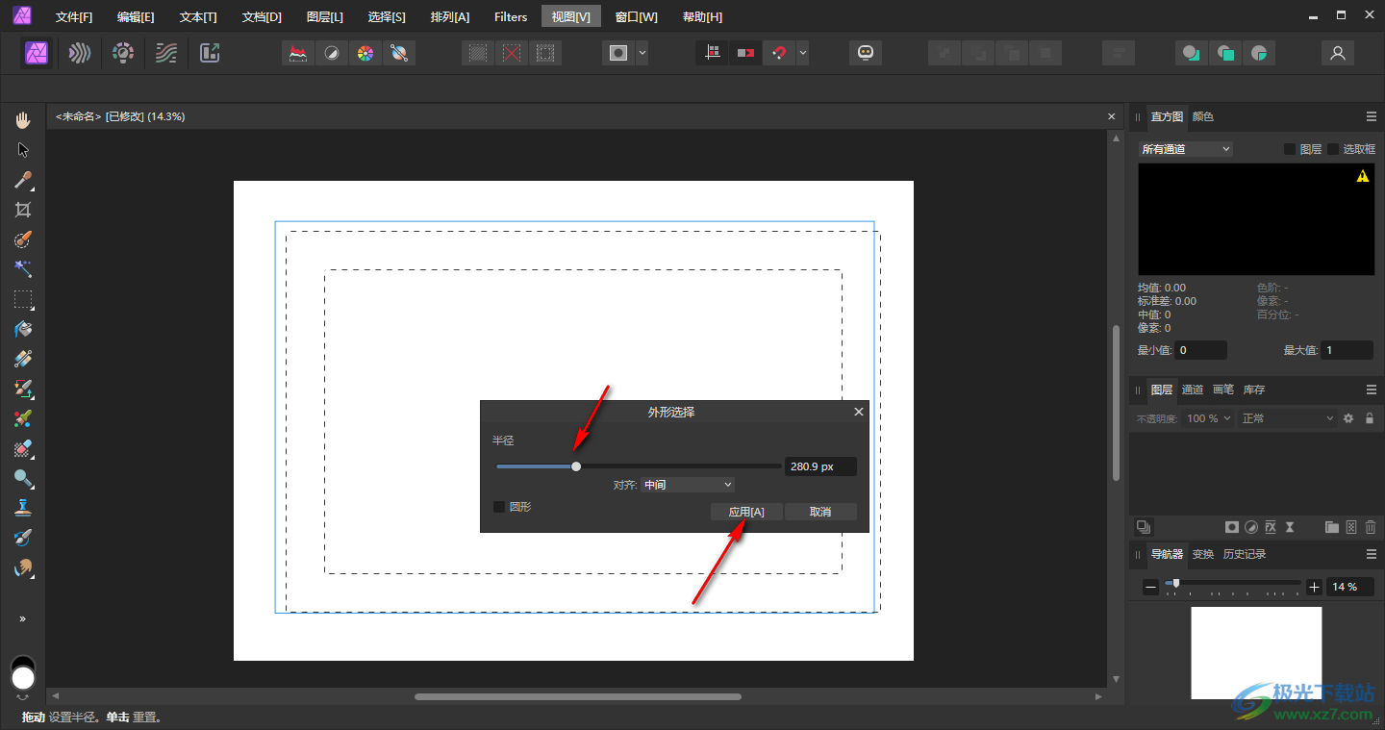Open the Export persona
Image resolution: width=1385 pixels, height=730 pixels.
point(210,54)
